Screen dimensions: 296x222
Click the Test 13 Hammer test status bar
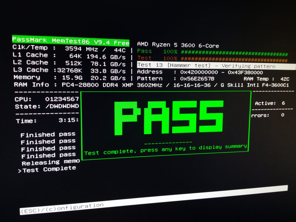tap(216, 66)
